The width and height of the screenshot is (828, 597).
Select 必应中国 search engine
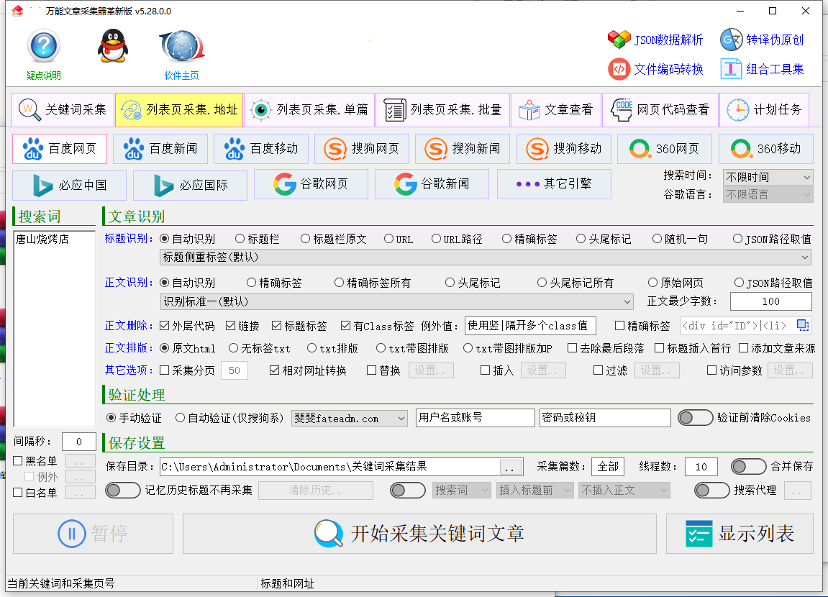tap(70, 186)
